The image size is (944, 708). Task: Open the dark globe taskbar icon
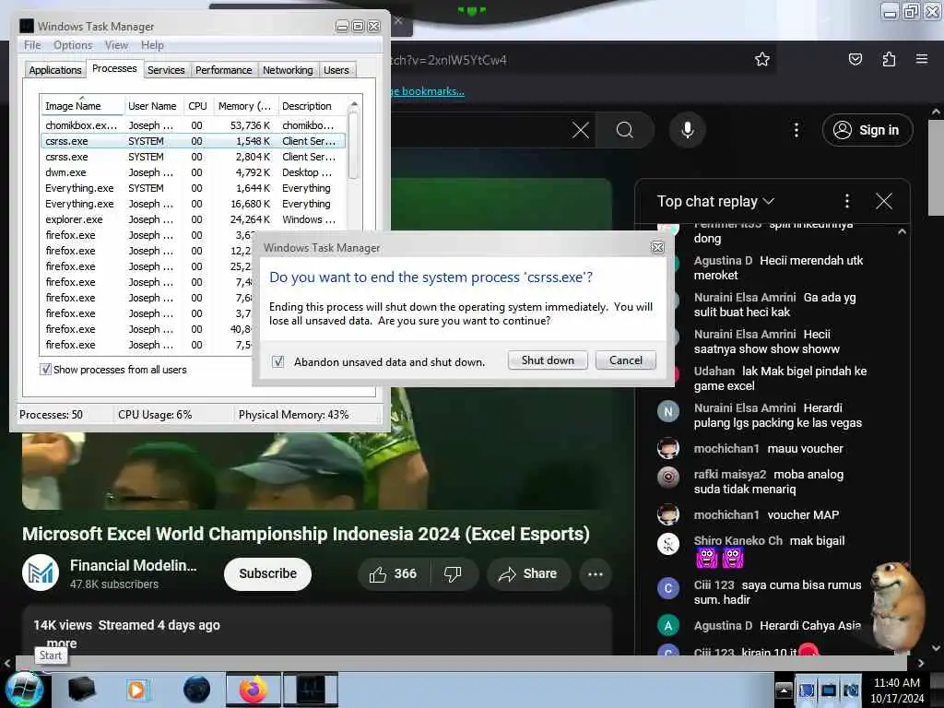point(196,690)
